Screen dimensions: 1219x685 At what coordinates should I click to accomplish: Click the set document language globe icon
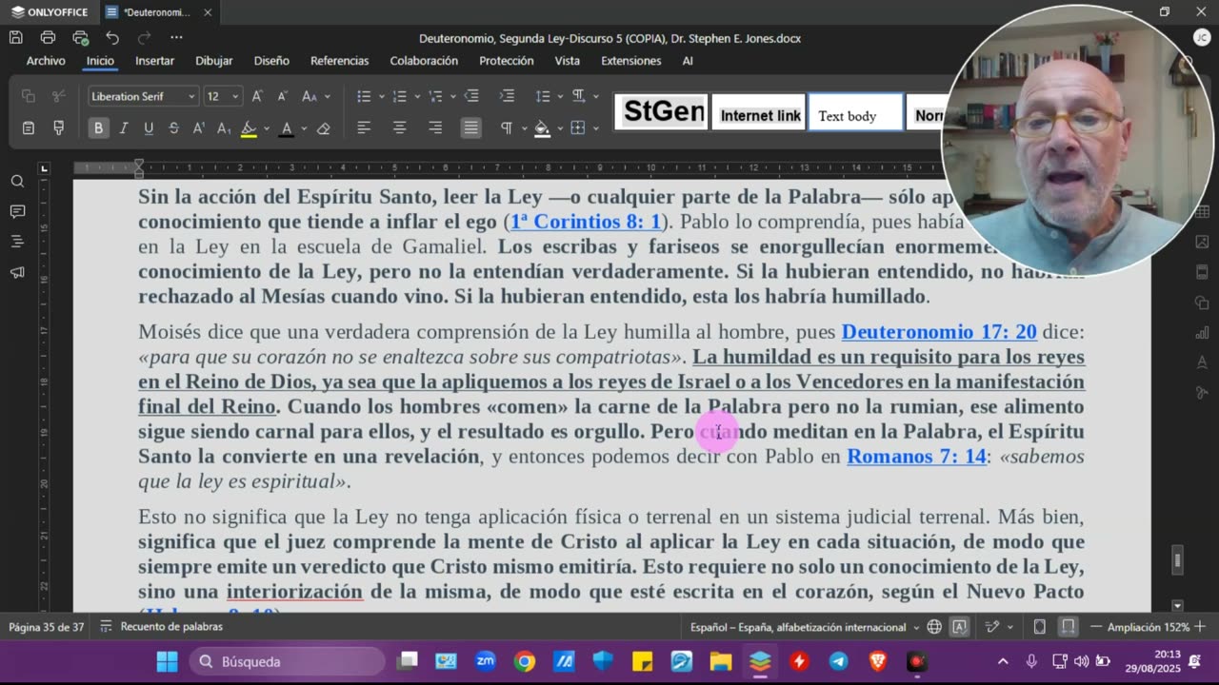coord(934,627)
